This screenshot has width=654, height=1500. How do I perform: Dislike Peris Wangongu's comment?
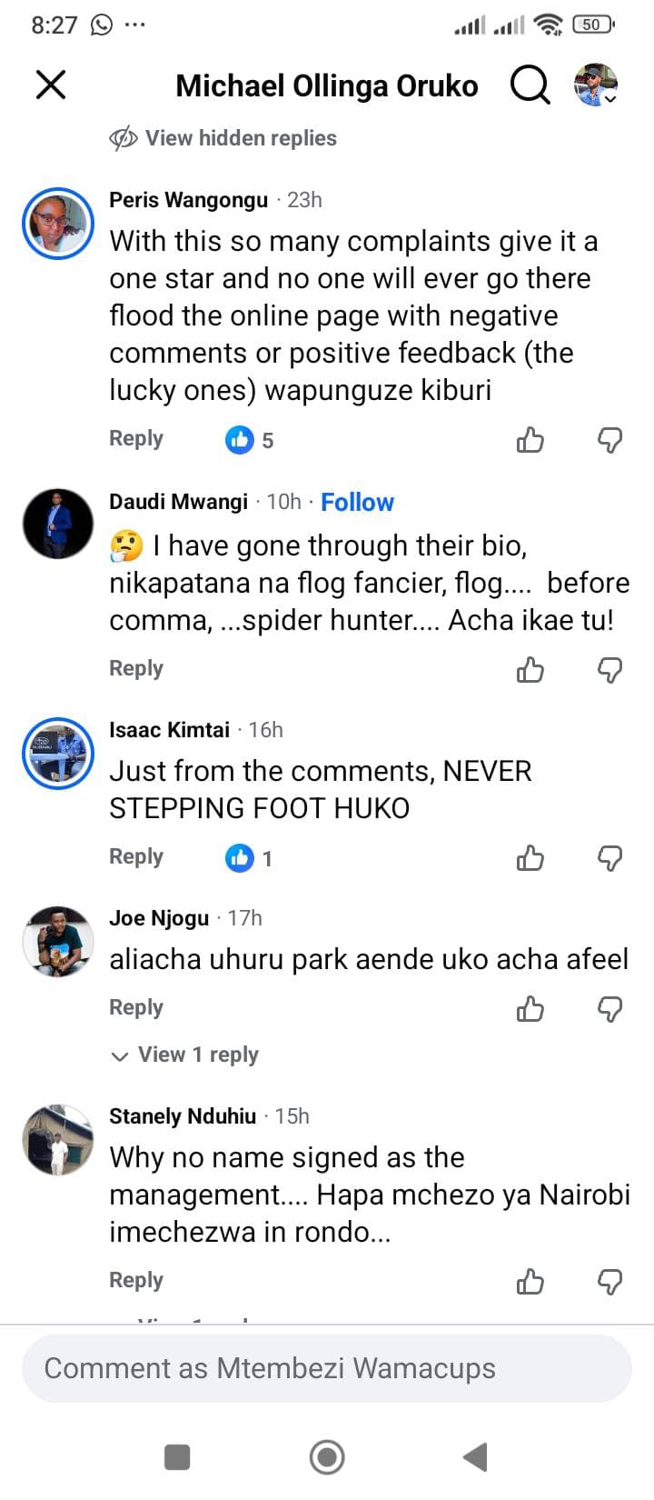click(x=609, y=441)
